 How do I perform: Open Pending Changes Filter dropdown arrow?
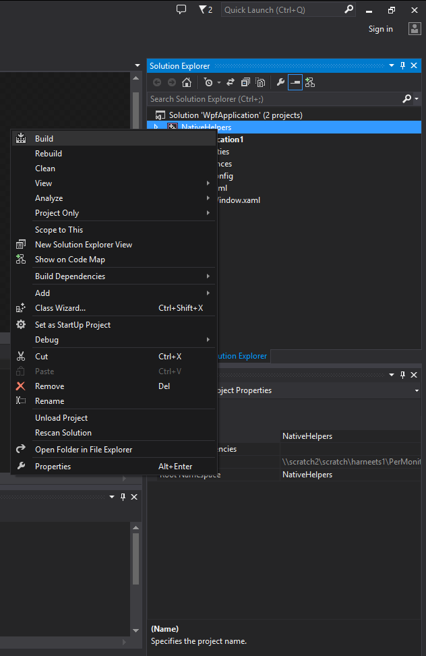[x=219, y=83]
